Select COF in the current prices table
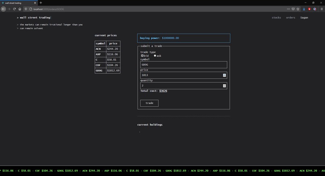The image size is (325, 176). click(x=100, y=65)
